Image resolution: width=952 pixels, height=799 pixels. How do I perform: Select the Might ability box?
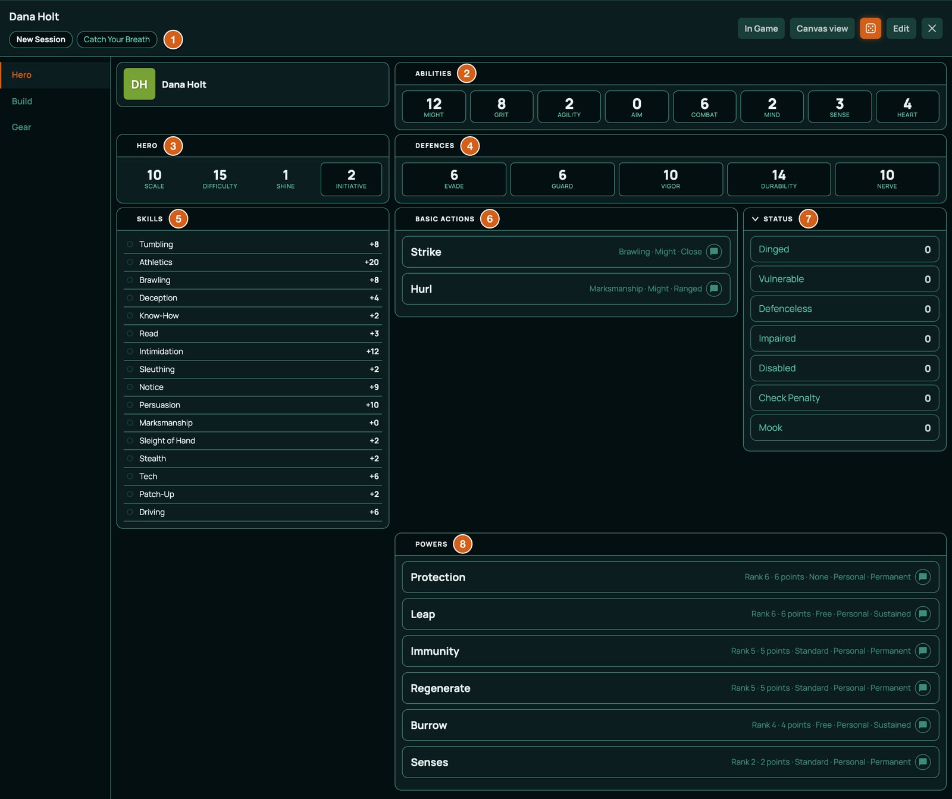[434, 106]
